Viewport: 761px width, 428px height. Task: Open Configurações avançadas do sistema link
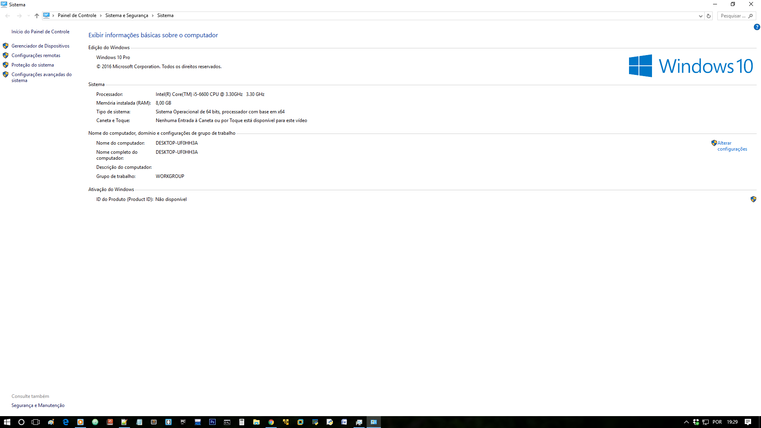(42, 77)
